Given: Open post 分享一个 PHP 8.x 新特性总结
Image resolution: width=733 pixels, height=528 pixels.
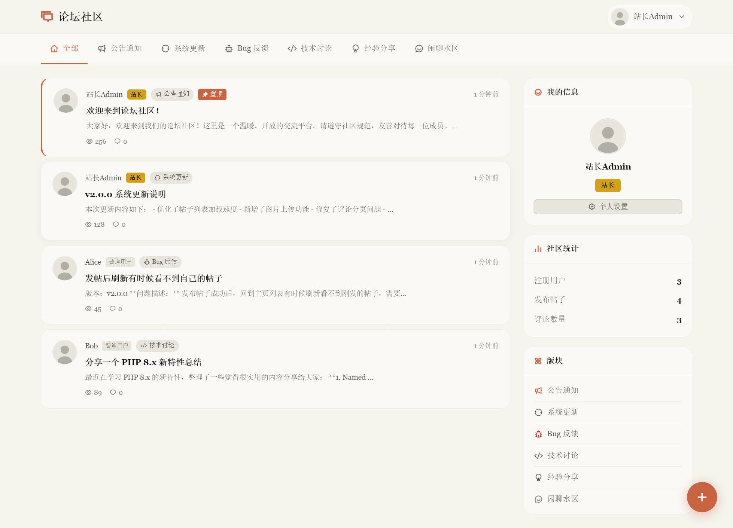Looking at the screenshot, I should pos(143,362).
